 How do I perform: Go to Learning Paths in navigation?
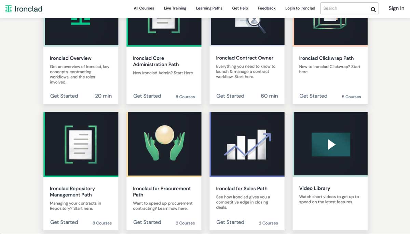click(209, 8)
